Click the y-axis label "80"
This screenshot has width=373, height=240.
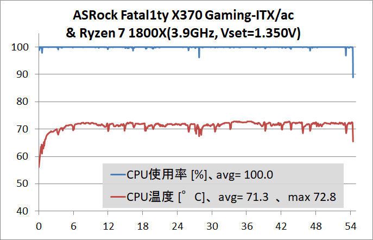tap(22, 102)
